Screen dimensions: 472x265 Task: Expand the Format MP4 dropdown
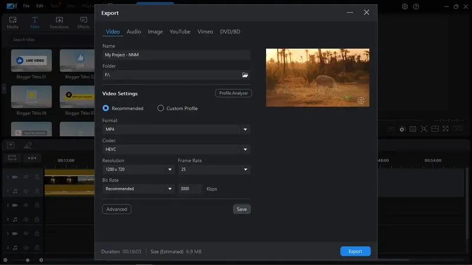pyautogui.click(x=176, y=129)
